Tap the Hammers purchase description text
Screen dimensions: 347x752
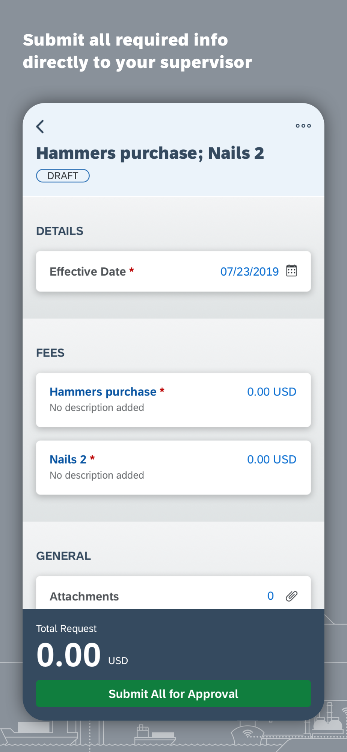(97, 408)
